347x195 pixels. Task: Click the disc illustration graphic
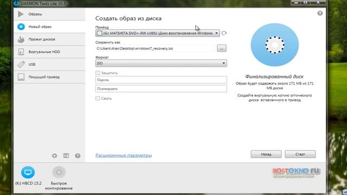275,45
